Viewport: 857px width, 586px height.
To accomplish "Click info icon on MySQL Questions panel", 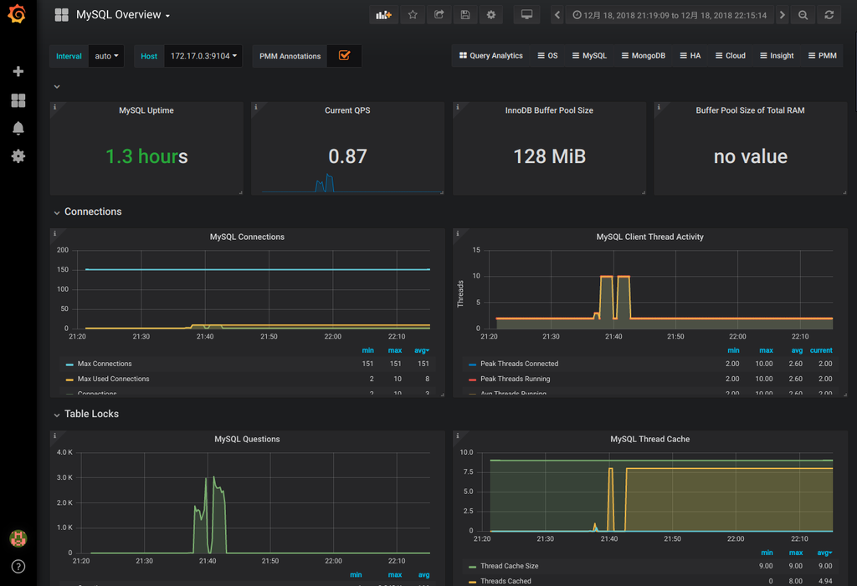I will [54, 436].
